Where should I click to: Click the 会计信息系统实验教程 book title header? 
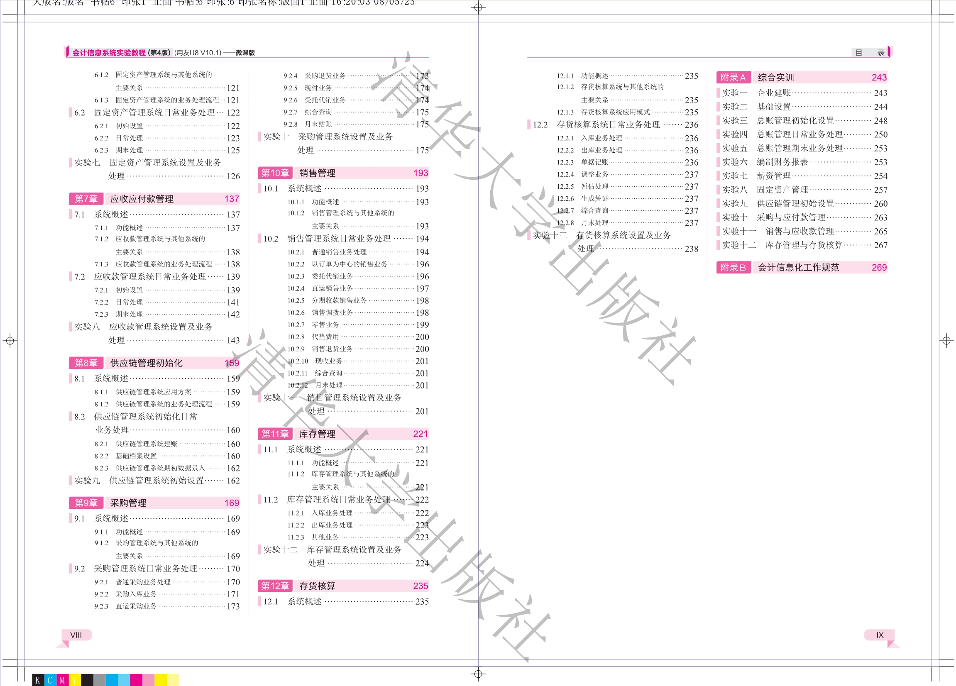[x=109, y=53]
